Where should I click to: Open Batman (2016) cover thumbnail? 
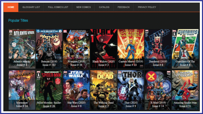[x=49, y=49]
